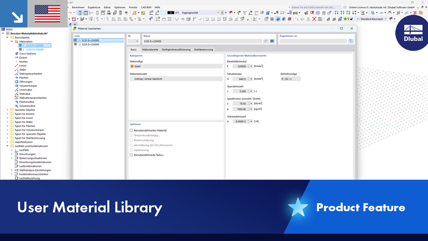Click the Isotrop | Linear elastisch material model field
Screen dimensions: 428x241
[176, 79]
